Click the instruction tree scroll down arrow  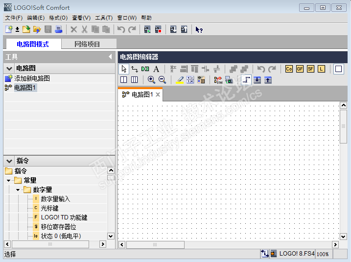pos(111,236)
